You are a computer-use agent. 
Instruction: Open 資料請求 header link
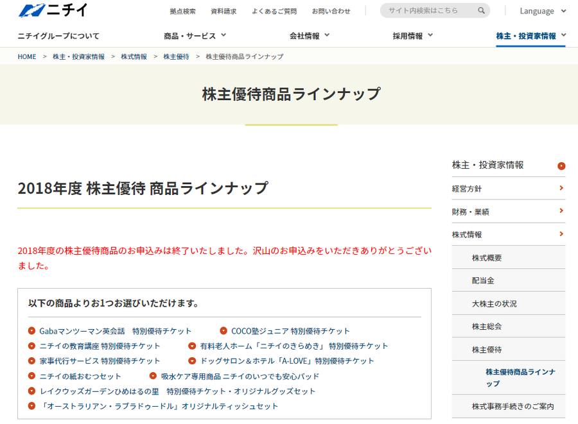click(223, 12)
